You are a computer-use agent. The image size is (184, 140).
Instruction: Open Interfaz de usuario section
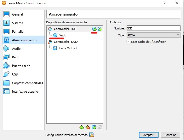tap(24, 91)
